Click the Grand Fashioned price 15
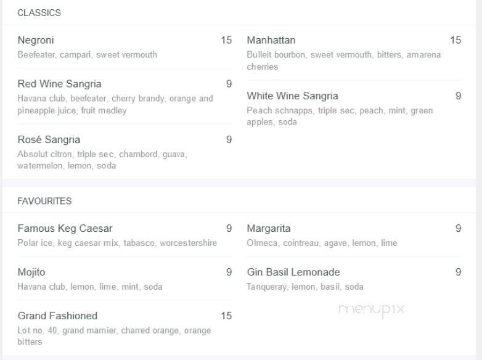Viewport: 482px width, 360px height. coord(226,316)
